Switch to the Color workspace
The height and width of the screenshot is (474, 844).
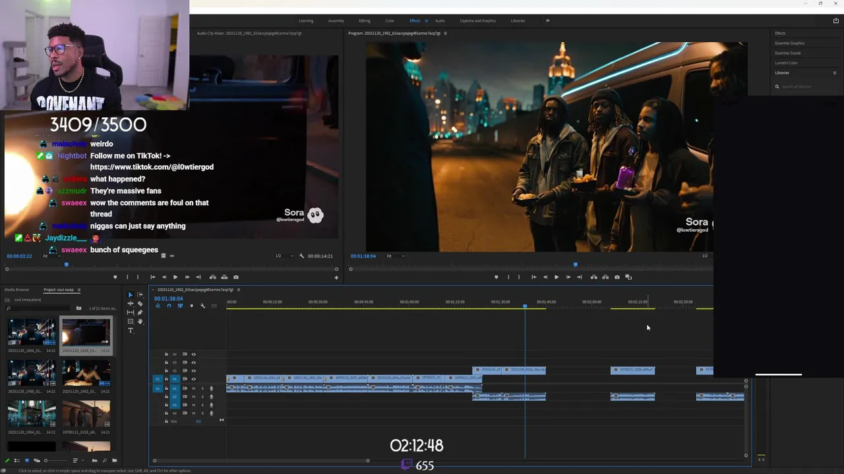click(x=390, y=20)
